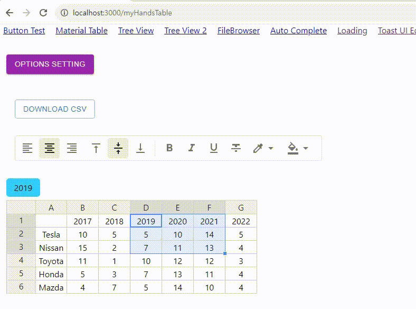The height and width of the screenshot is (309, 416).
Task: Open the Button Test link
Action: point(24,31)
